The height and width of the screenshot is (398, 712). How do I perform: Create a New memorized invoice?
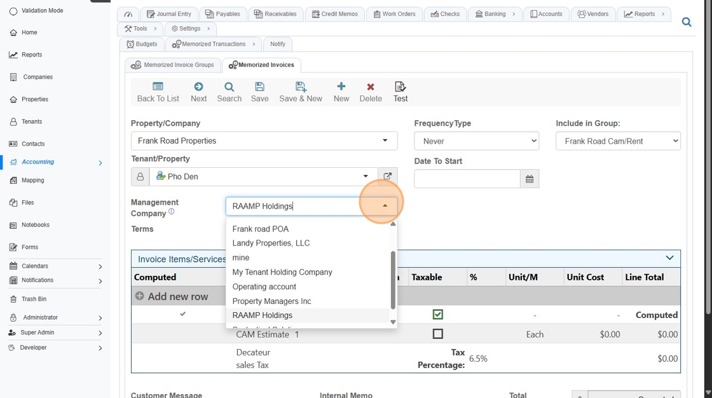(x=341, y=92)
